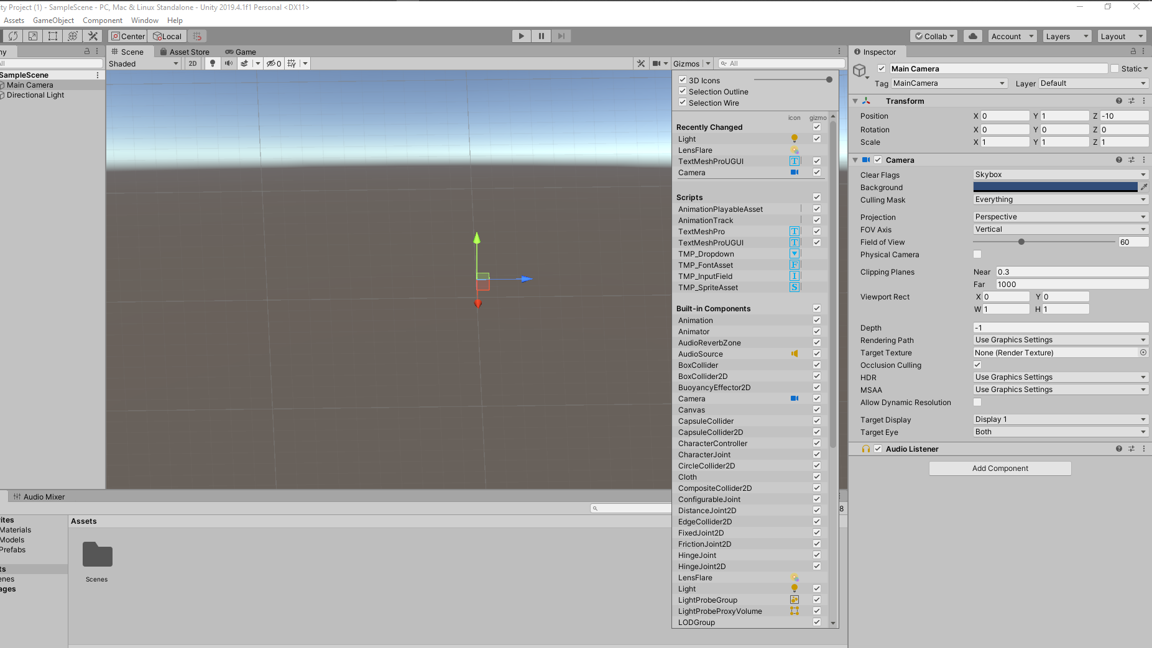Open the Component menu
The height and width of the screenshot is (648, 1152).
103,21
